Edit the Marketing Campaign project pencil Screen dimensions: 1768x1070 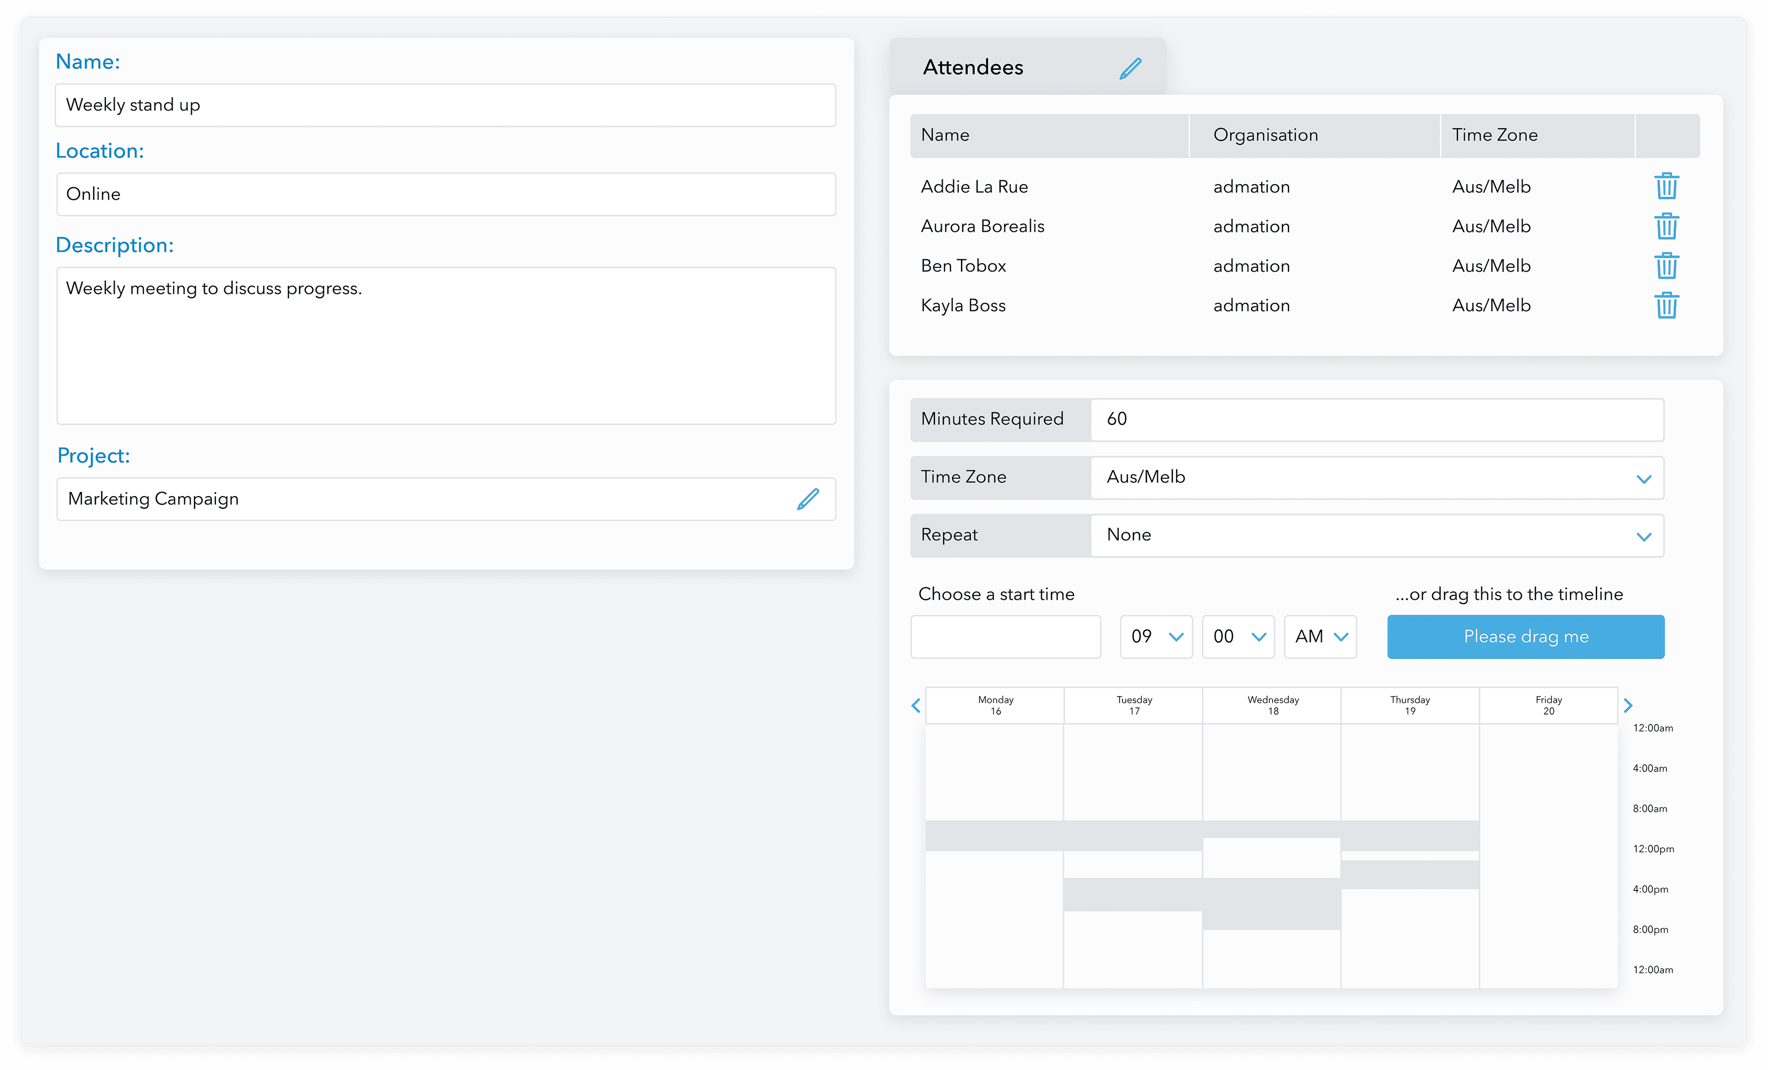coord(808,499)
